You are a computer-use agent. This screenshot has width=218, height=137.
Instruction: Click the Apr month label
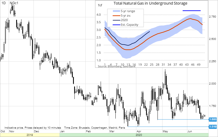point(139,131)
